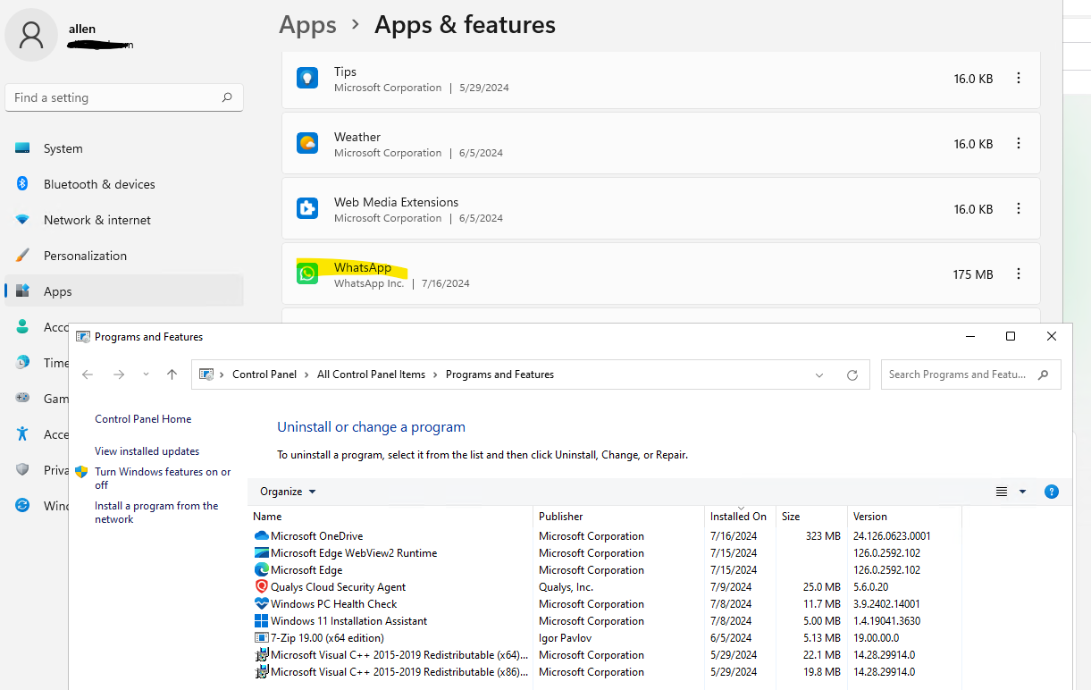1091x690 pixels.
Task: Sort programs by Size column header
Action: point(811,517)
